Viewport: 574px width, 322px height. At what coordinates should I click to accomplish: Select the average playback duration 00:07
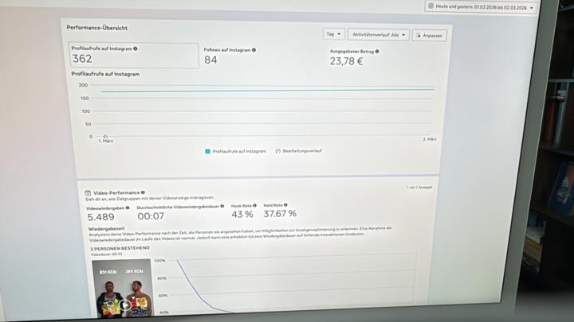(151, 216)
